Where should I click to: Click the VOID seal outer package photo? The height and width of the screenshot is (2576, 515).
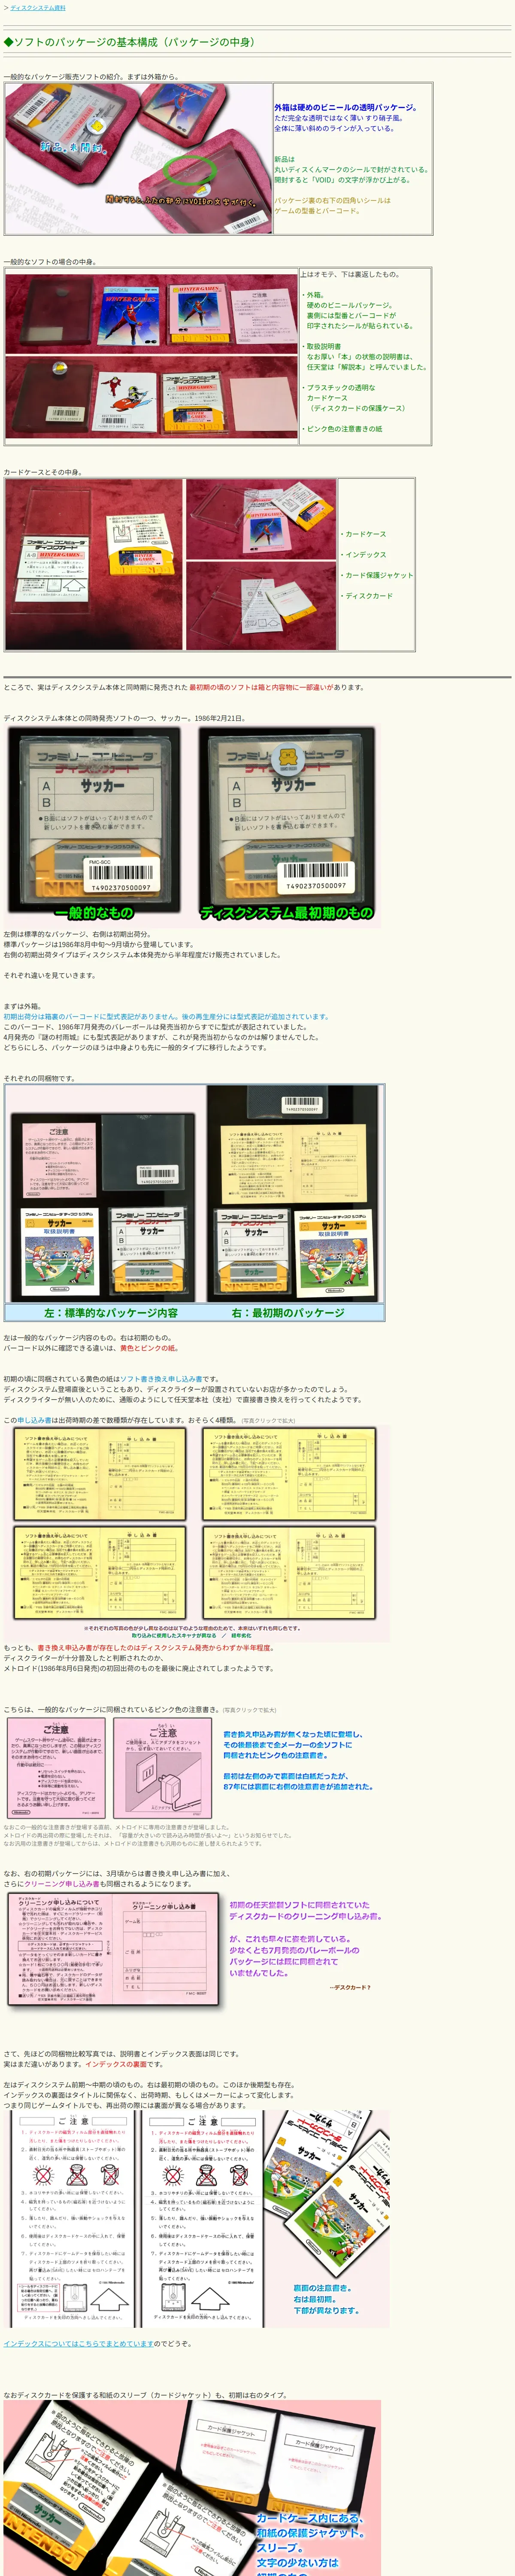tap(138, 159)
